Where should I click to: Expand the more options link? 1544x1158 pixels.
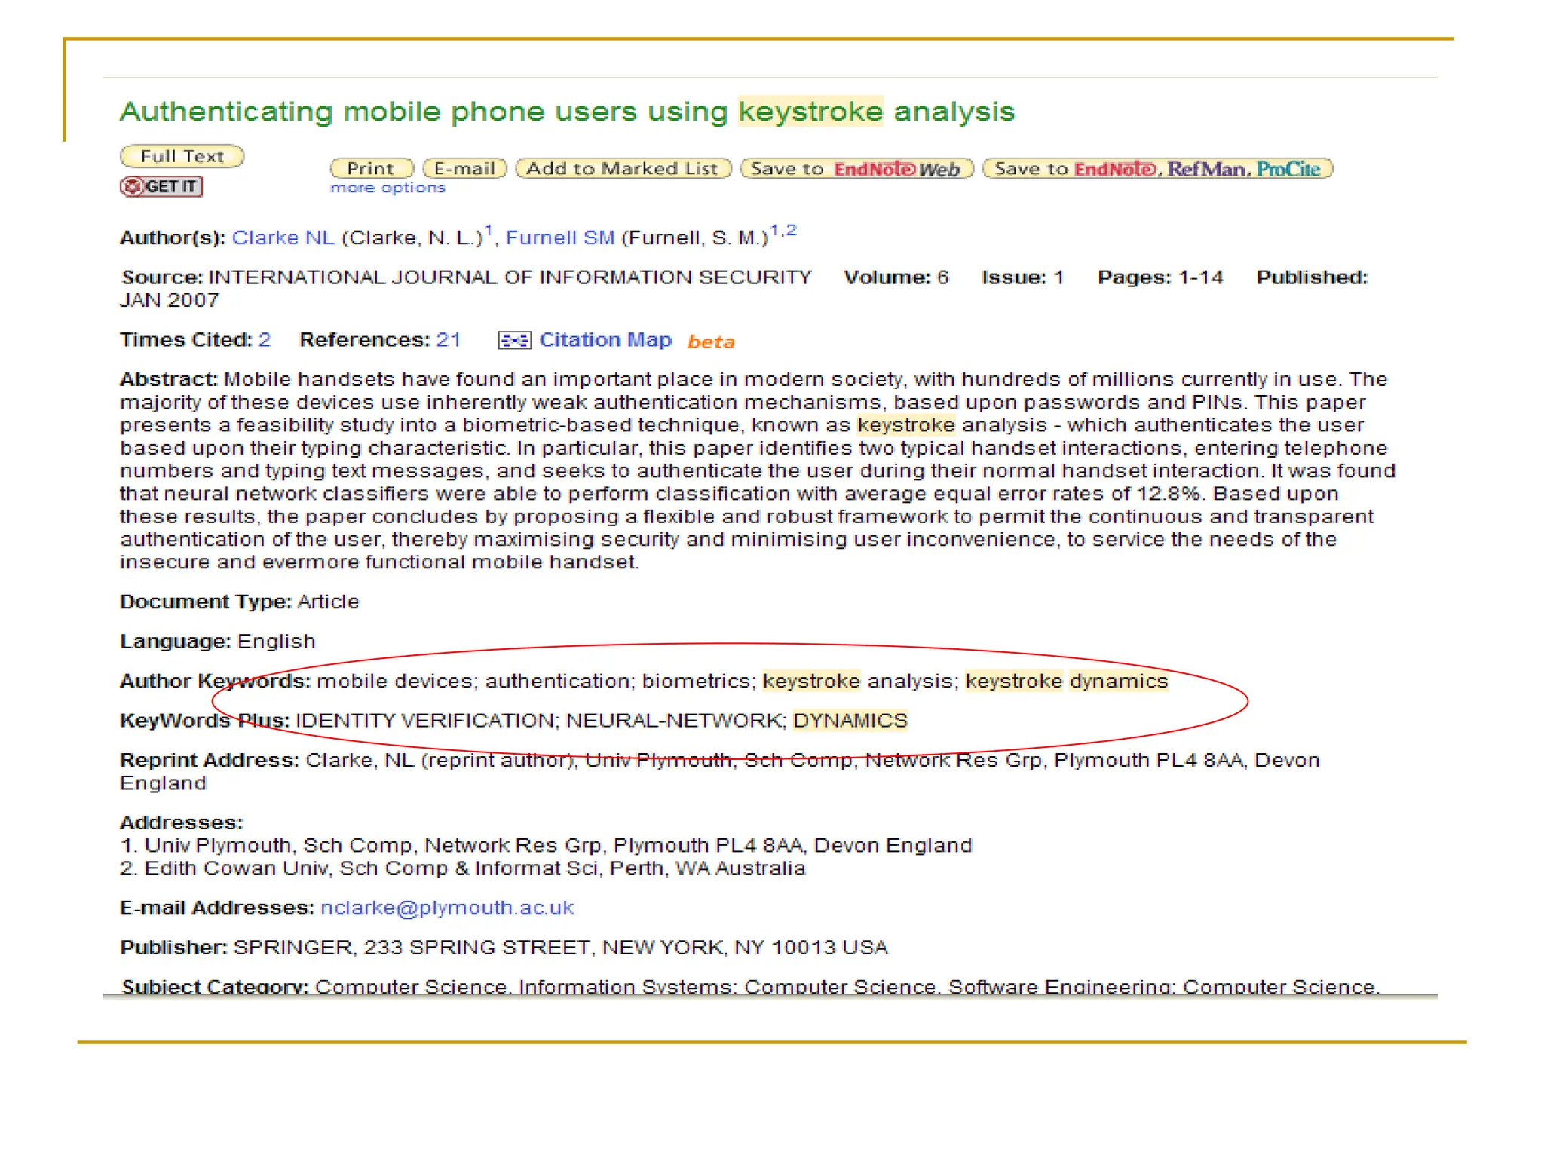click(388, 188)
